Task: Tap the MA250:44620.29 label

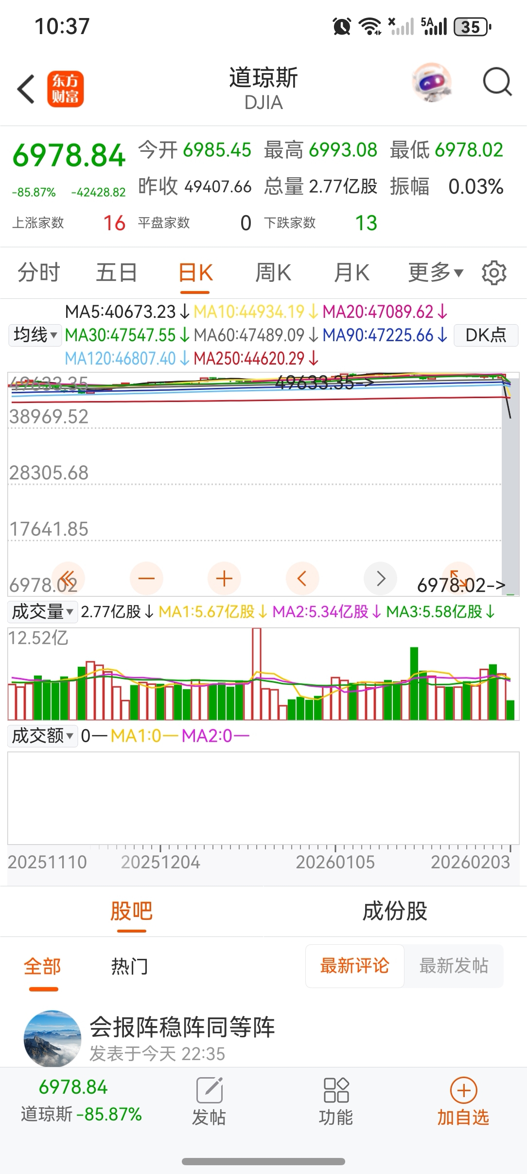Action: 256,359
